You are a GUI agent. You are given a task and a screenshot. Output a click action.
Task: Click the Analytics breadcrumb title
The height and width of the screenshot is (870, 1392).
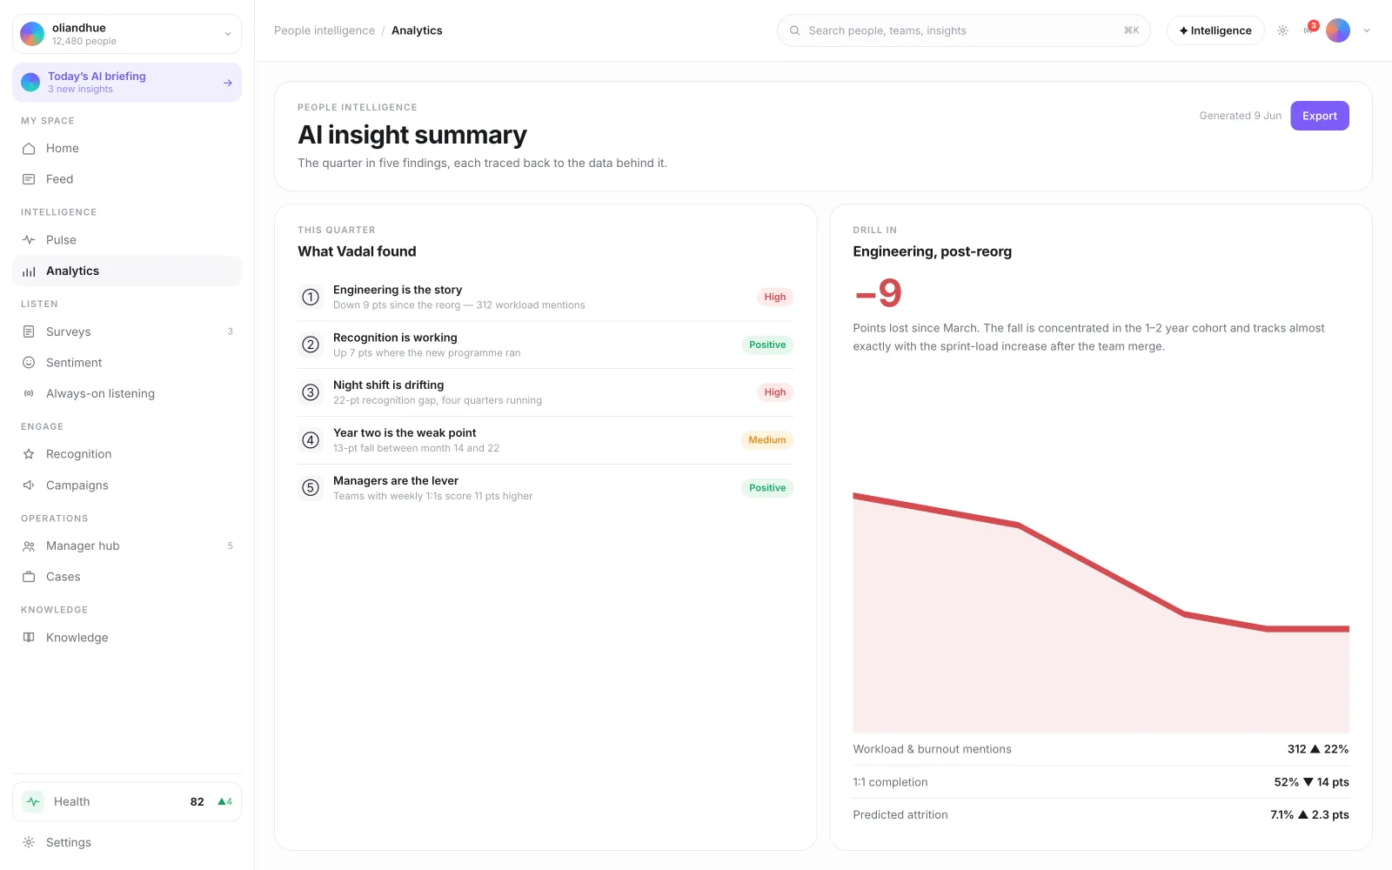tap(417, 30)
